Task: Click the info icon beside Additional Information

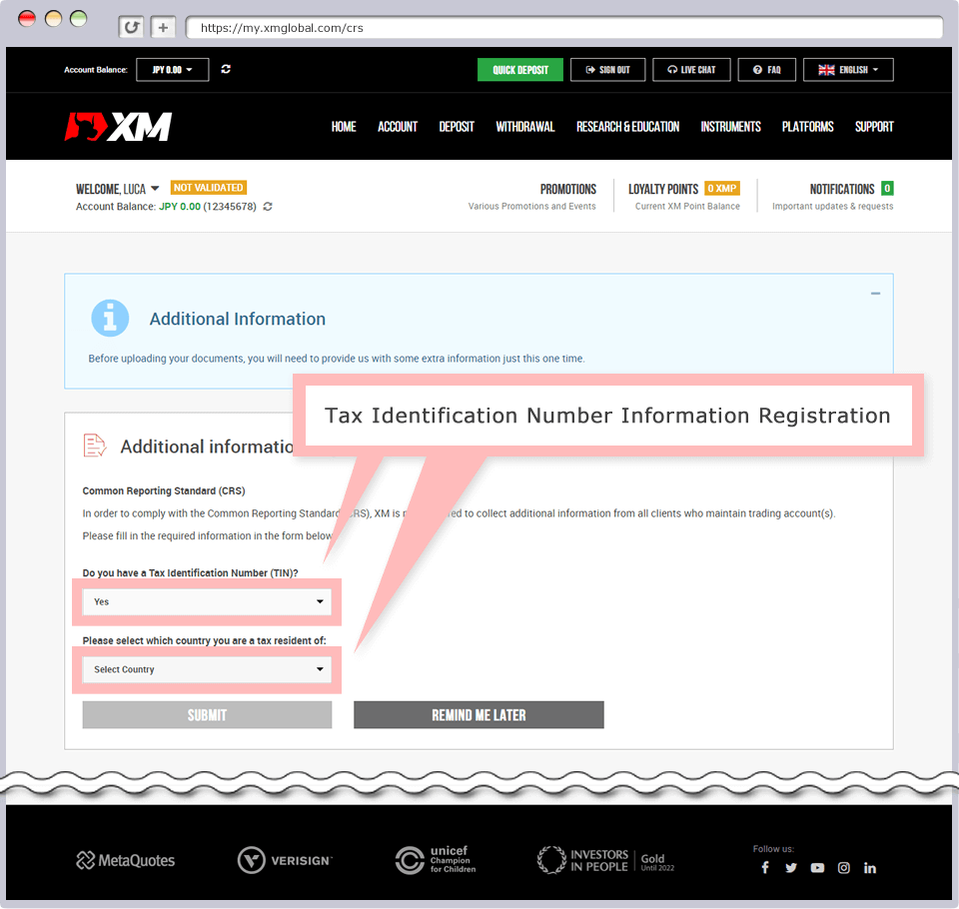Action: click(110, 318)
